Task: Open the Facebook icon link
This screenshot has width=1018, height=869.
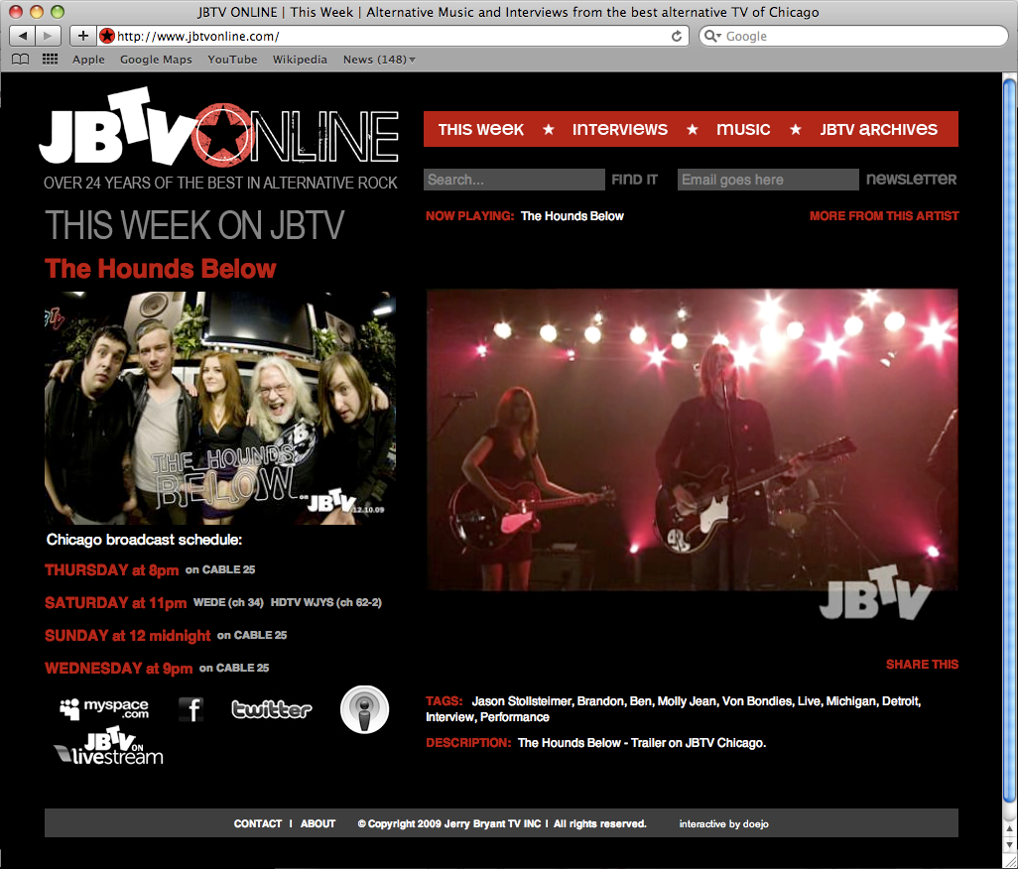Action: 191,709
